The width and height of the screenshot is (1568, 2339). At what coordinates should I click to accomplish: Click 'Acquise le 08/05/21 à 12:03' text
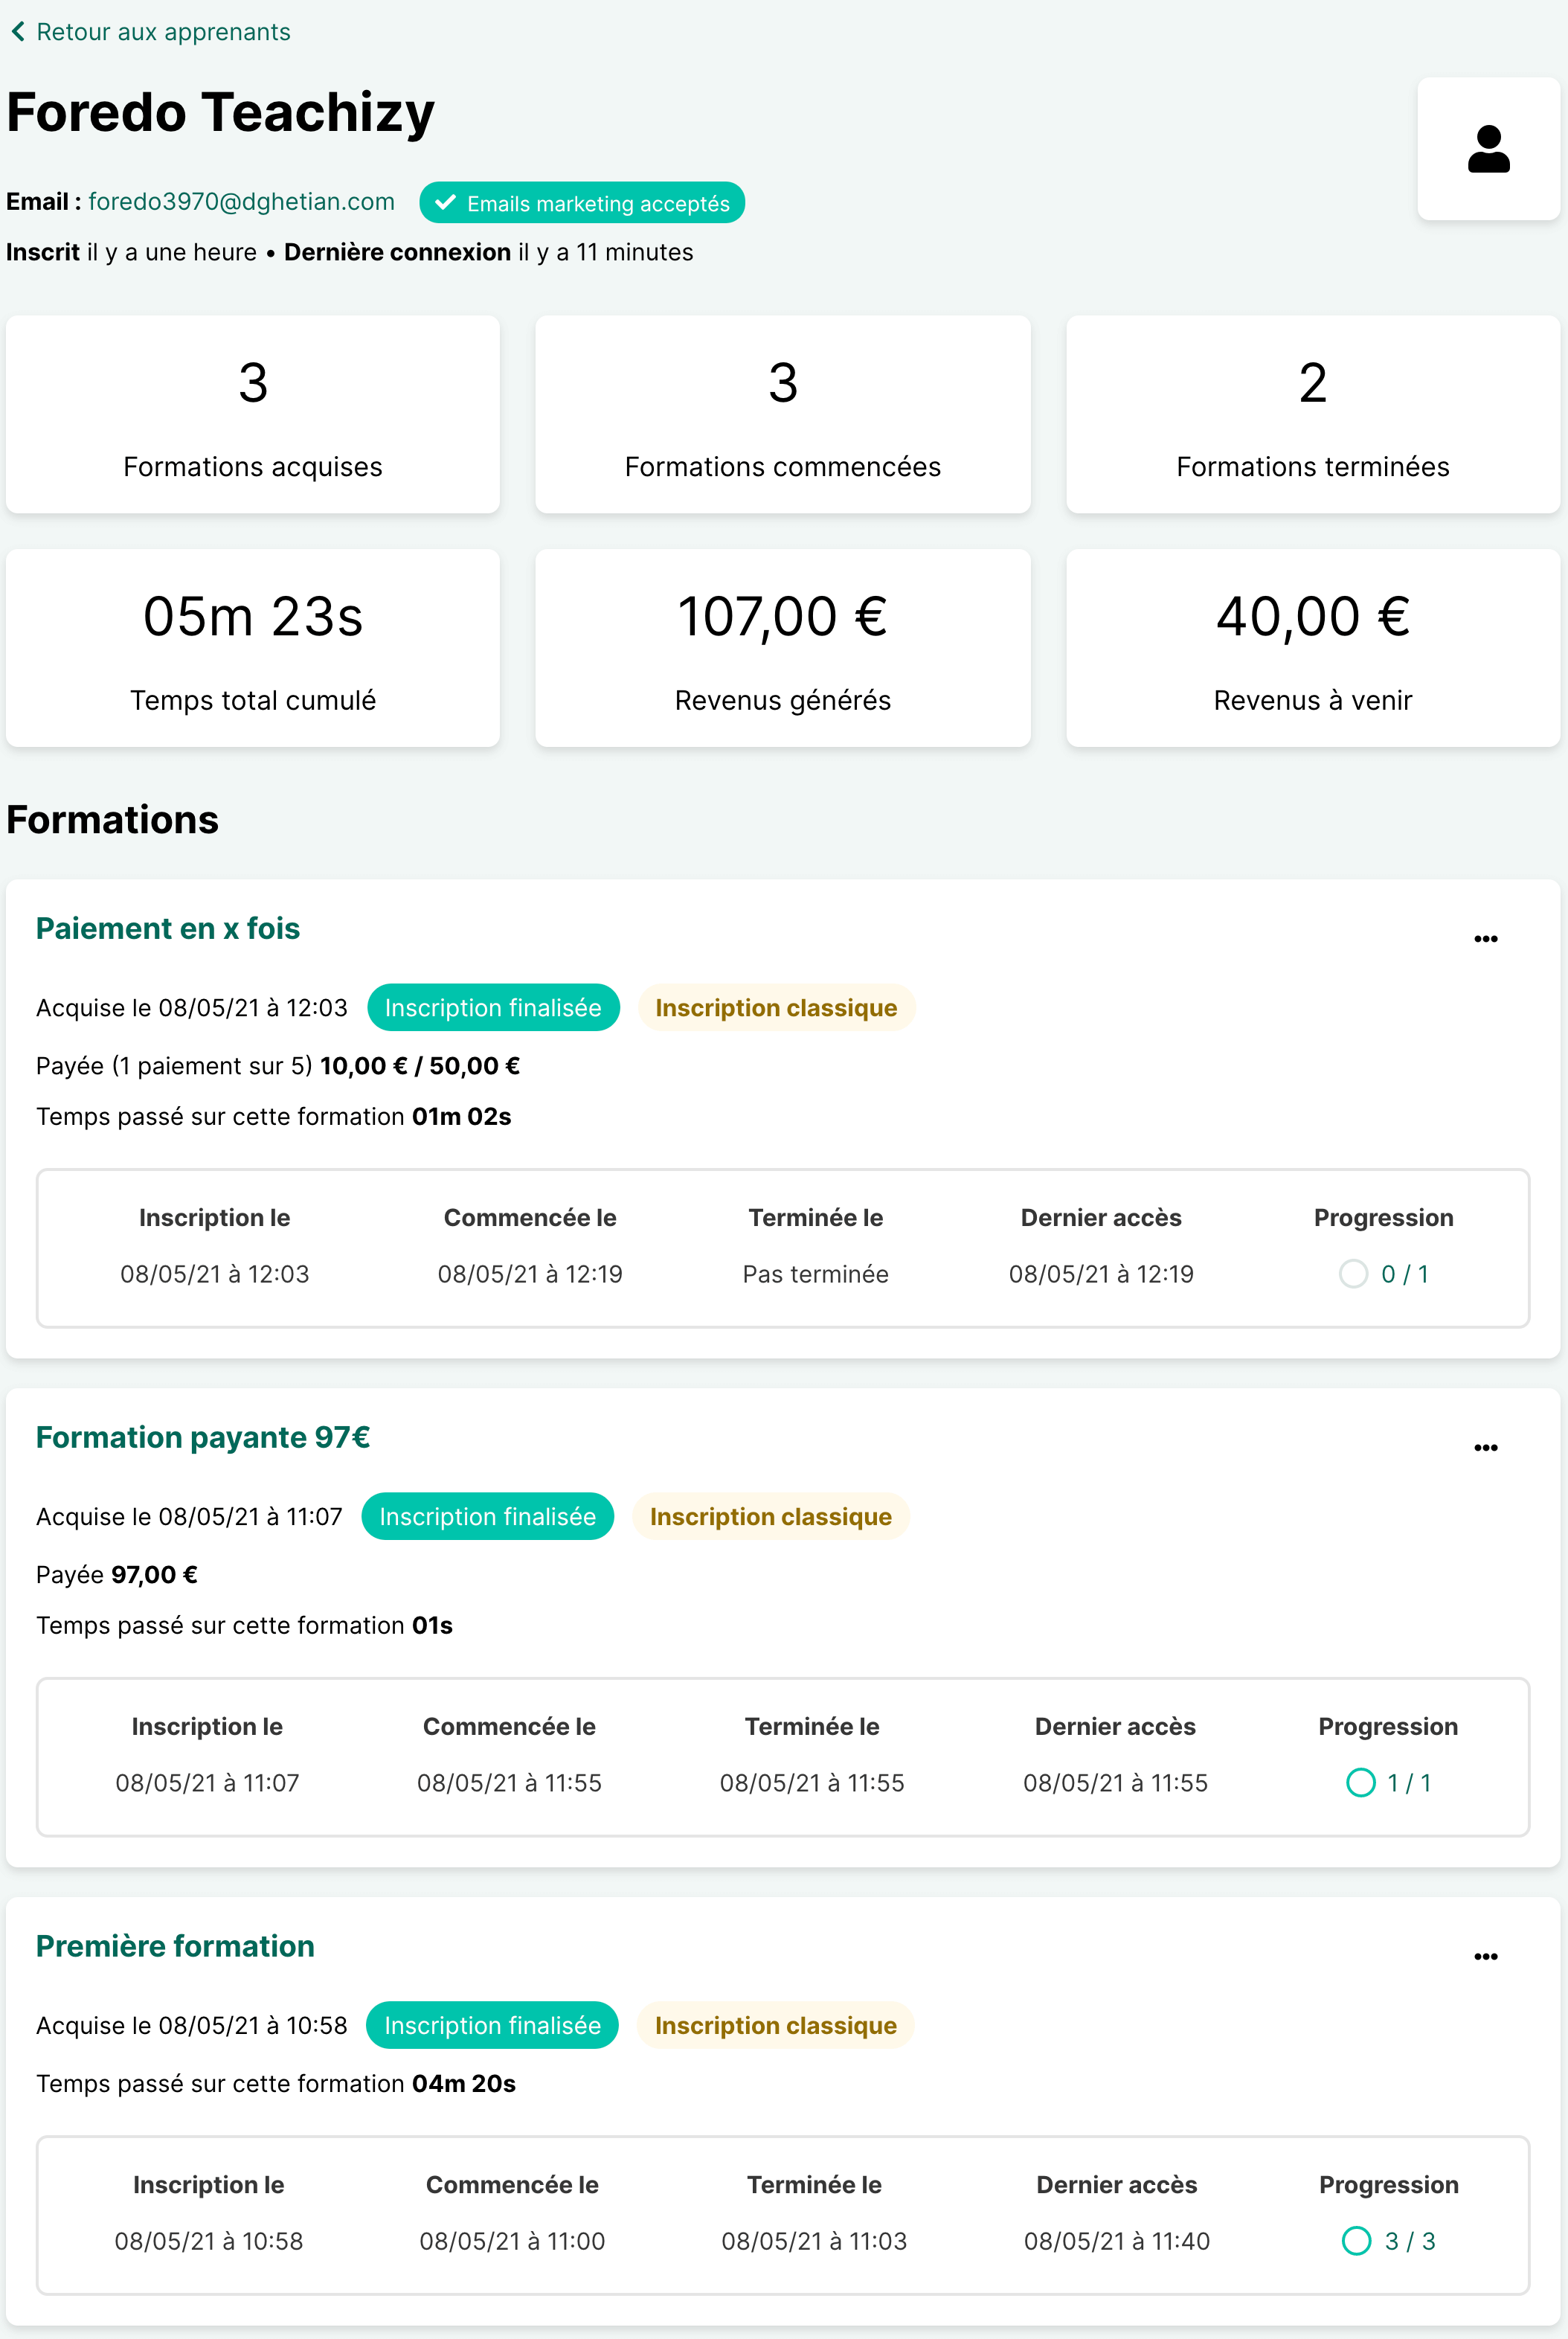(192, 1008)
